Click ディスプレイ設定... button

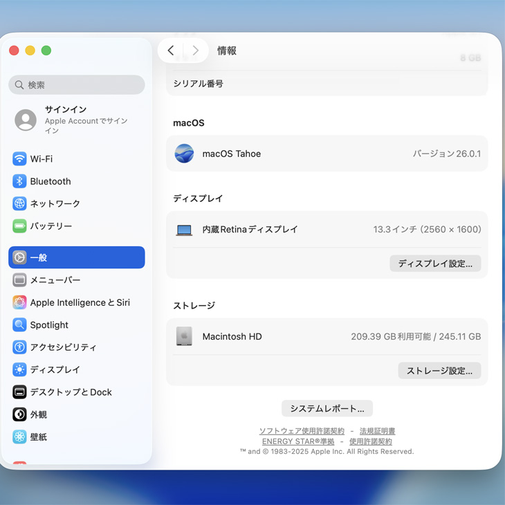tap(435, 264)
